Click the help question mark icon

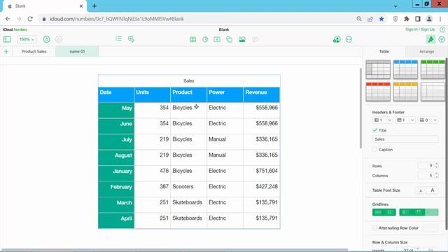pos(442,29)
